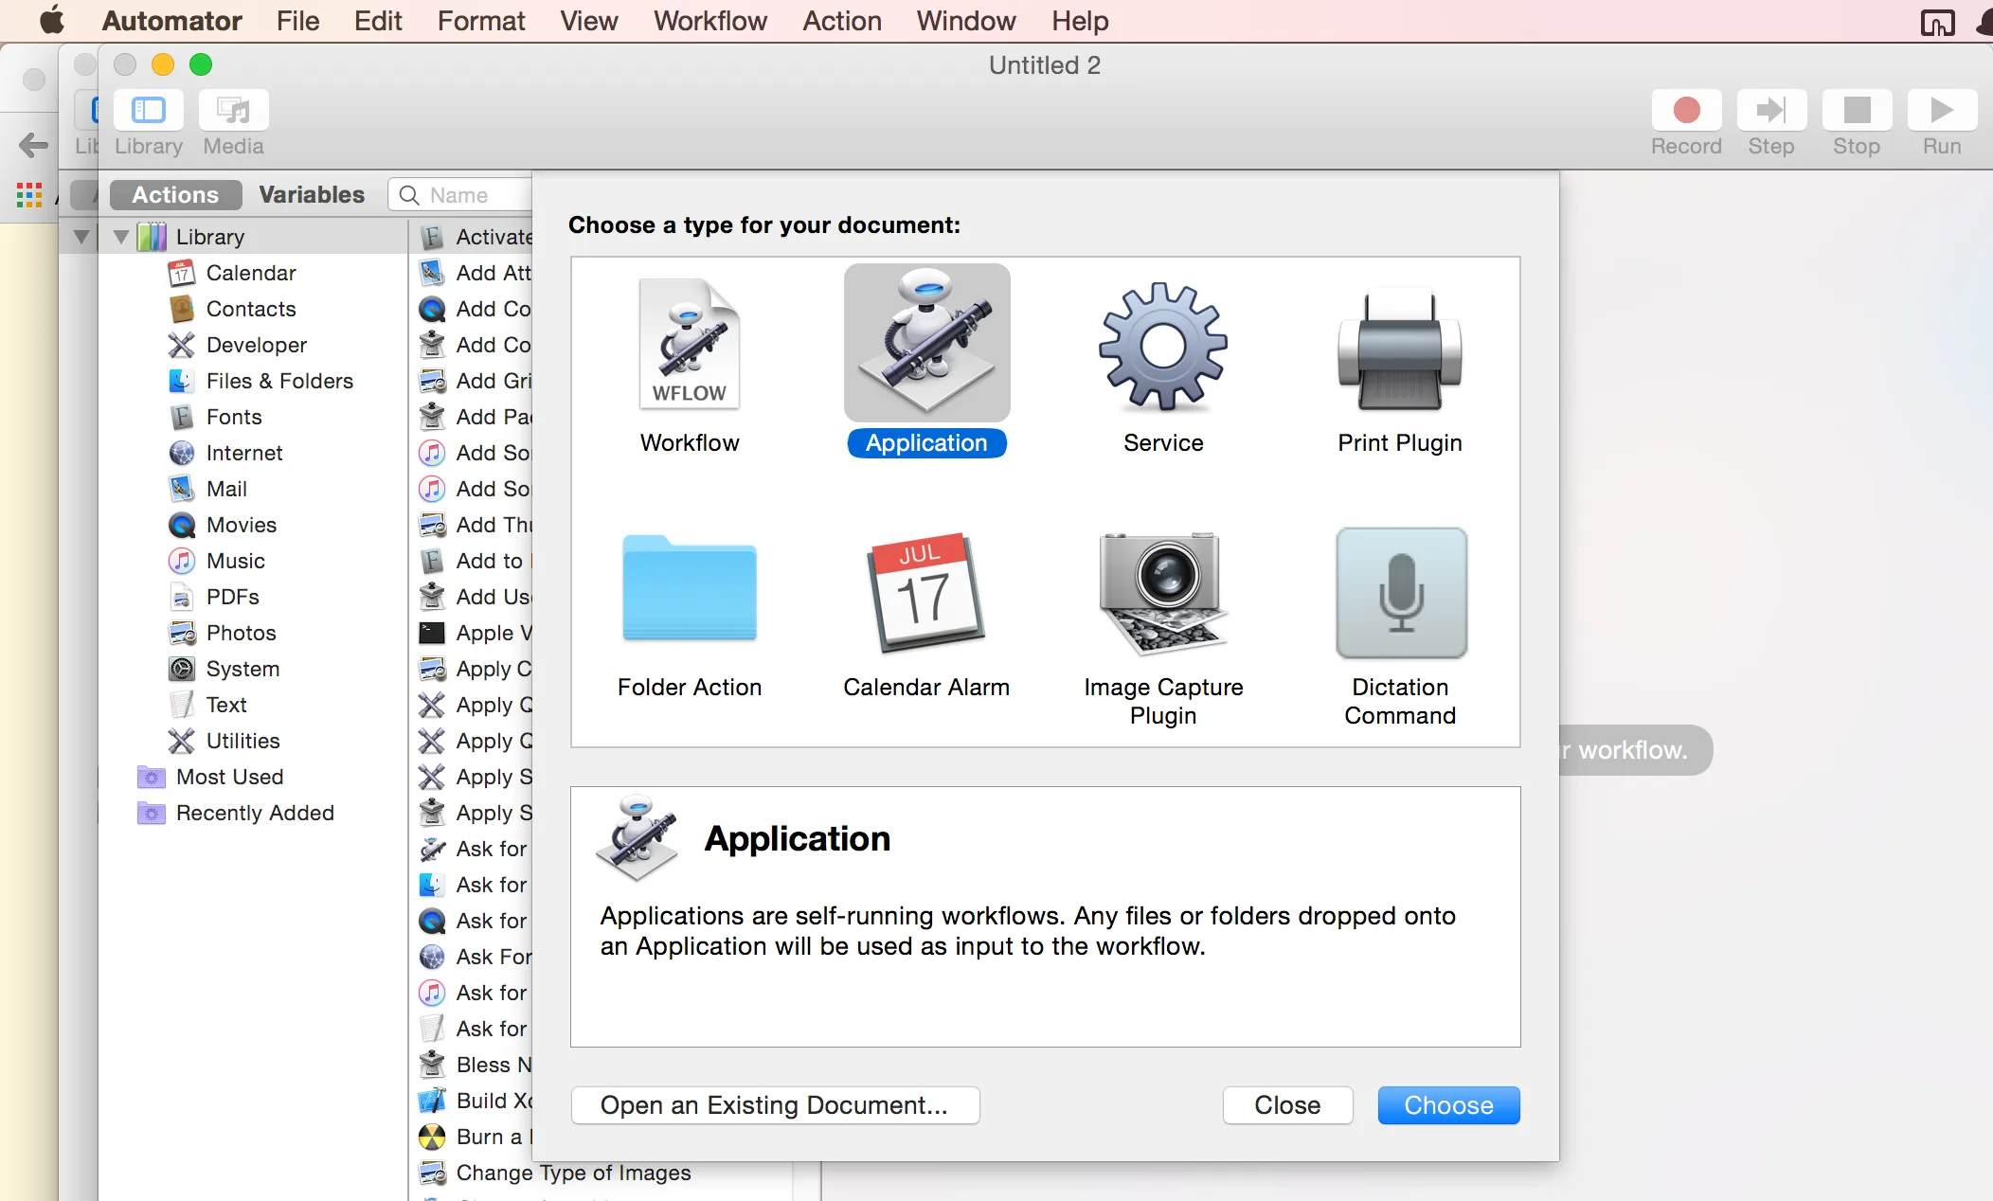1993x1201 pixels.
Task: Click the Media toolbar icon
Action: (233, 111)
